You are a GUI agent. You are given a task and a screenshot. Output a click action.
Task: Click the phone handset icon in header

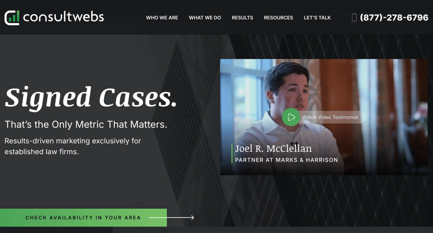(x=354, y=18)
